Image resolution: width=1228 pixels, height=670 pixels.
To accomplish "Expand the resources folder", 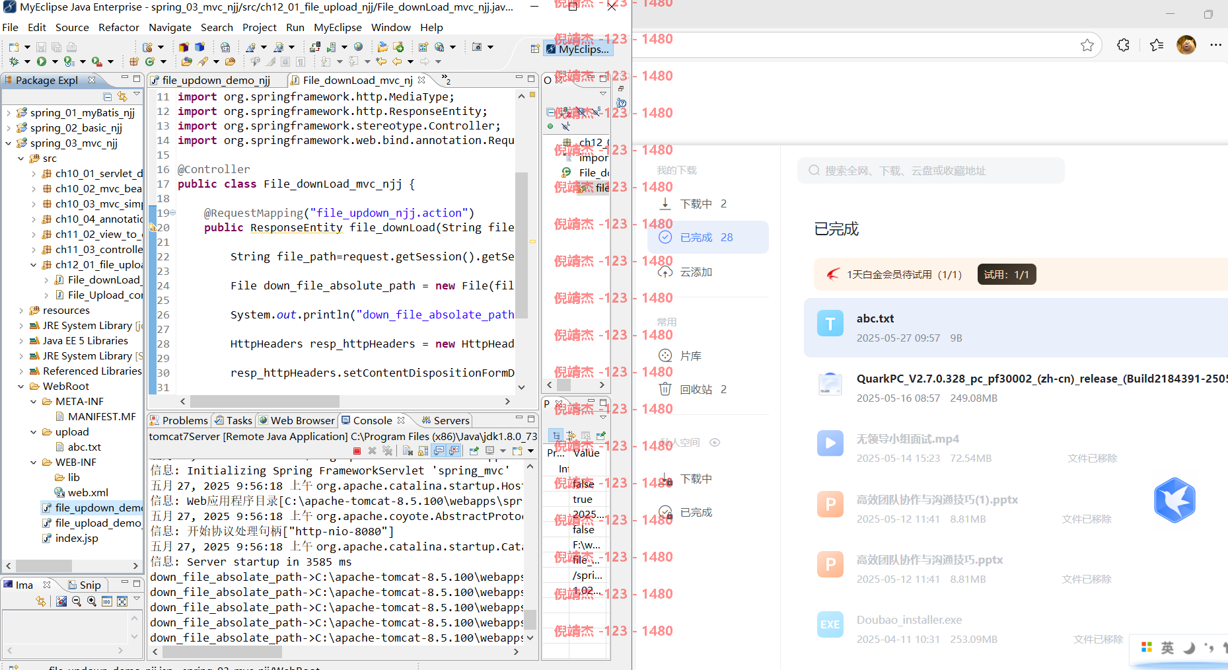I will 21,311.
